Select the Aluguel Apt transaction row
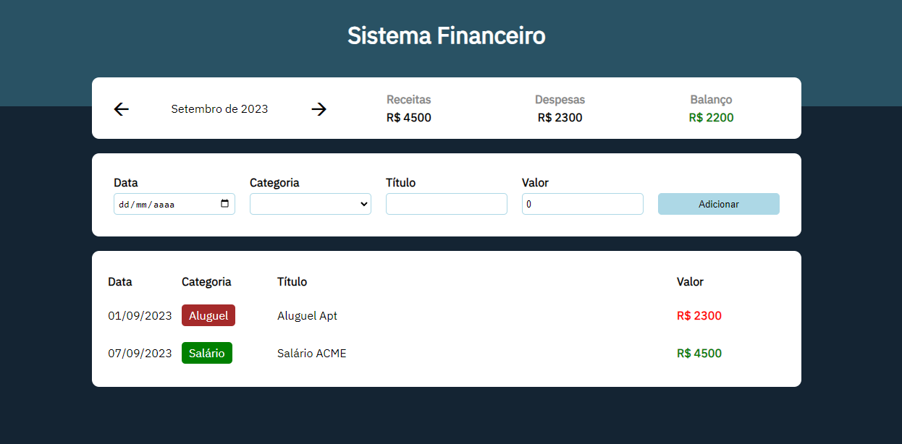This screenshot has width=902, height=444. pos(307,315)
